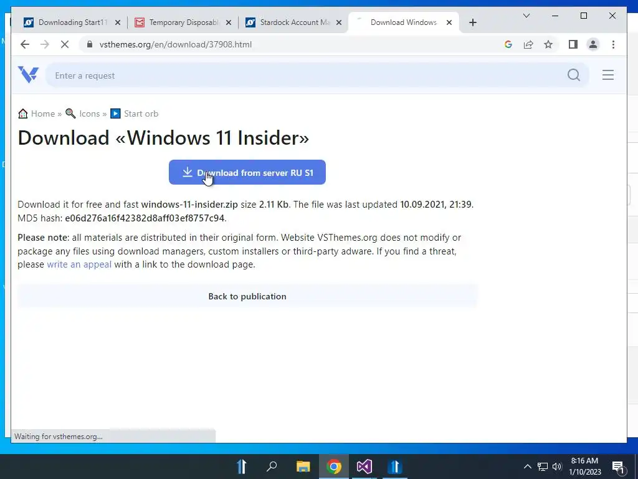This screenshot has height=479, width=638.
Task: Bookmark this page with the star icon
Action: (x=548, y=44)
